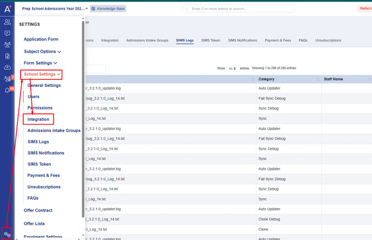
Task: Focus the table filter input box
Action: 95,69
